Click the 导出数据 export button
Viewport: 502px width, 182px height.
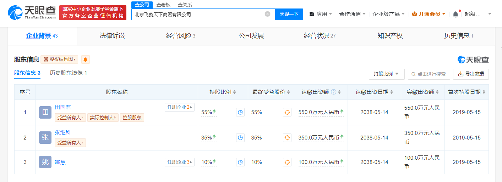(471, 74)
